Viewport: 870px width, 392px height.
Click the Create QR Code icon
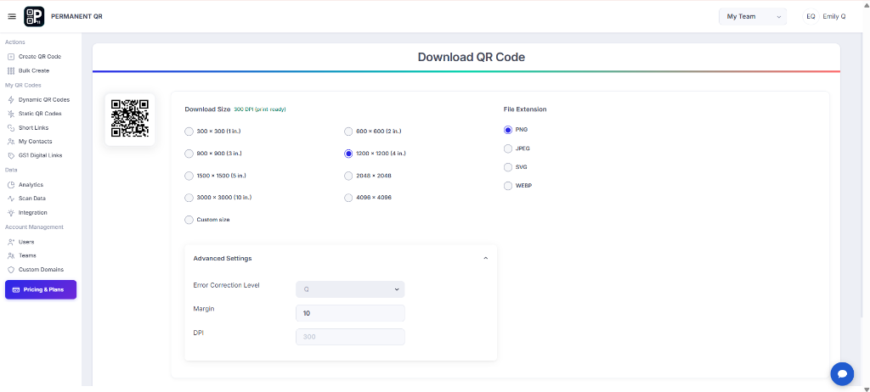coord(11,57)
